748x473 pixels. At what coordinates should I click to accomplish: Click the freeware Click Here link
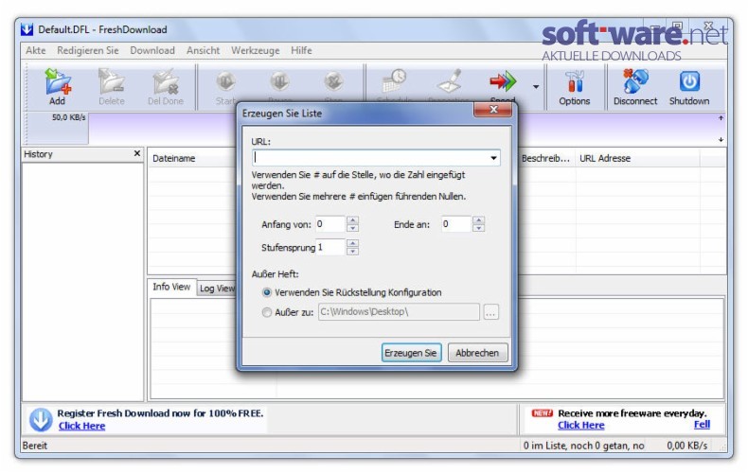581,425
